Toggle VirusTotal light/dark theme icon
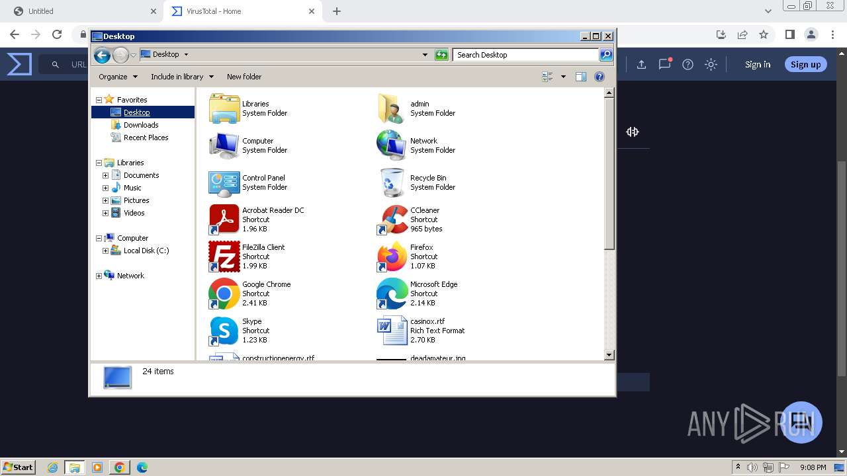Screen dimensions: 847x476 pos(711,64)
